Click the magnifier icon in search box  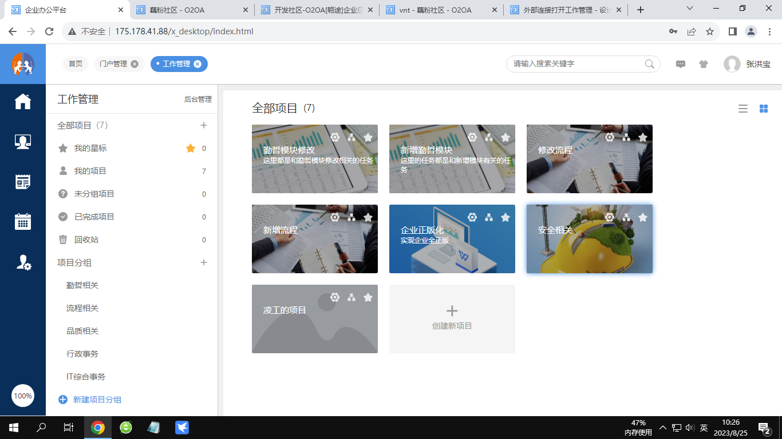click(x=650, y=64)
